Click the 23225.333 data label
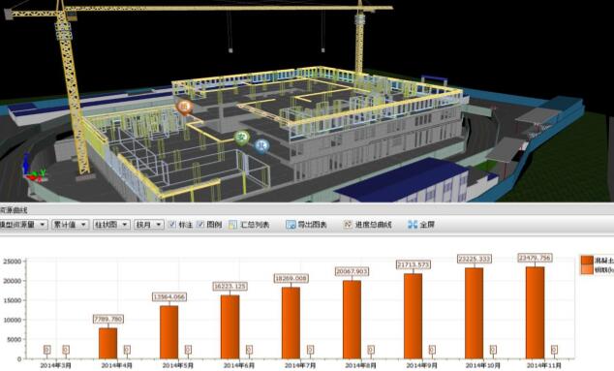614x371 pixels. point(475,259)
